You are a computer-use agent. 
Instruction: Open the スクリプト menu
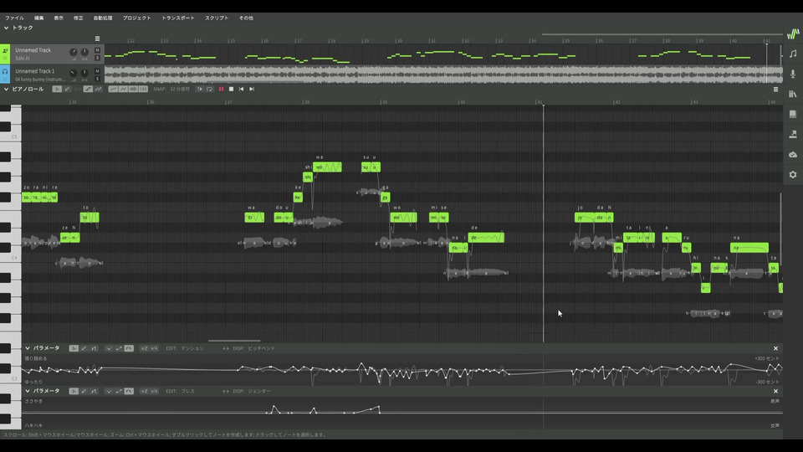[217, 18]
